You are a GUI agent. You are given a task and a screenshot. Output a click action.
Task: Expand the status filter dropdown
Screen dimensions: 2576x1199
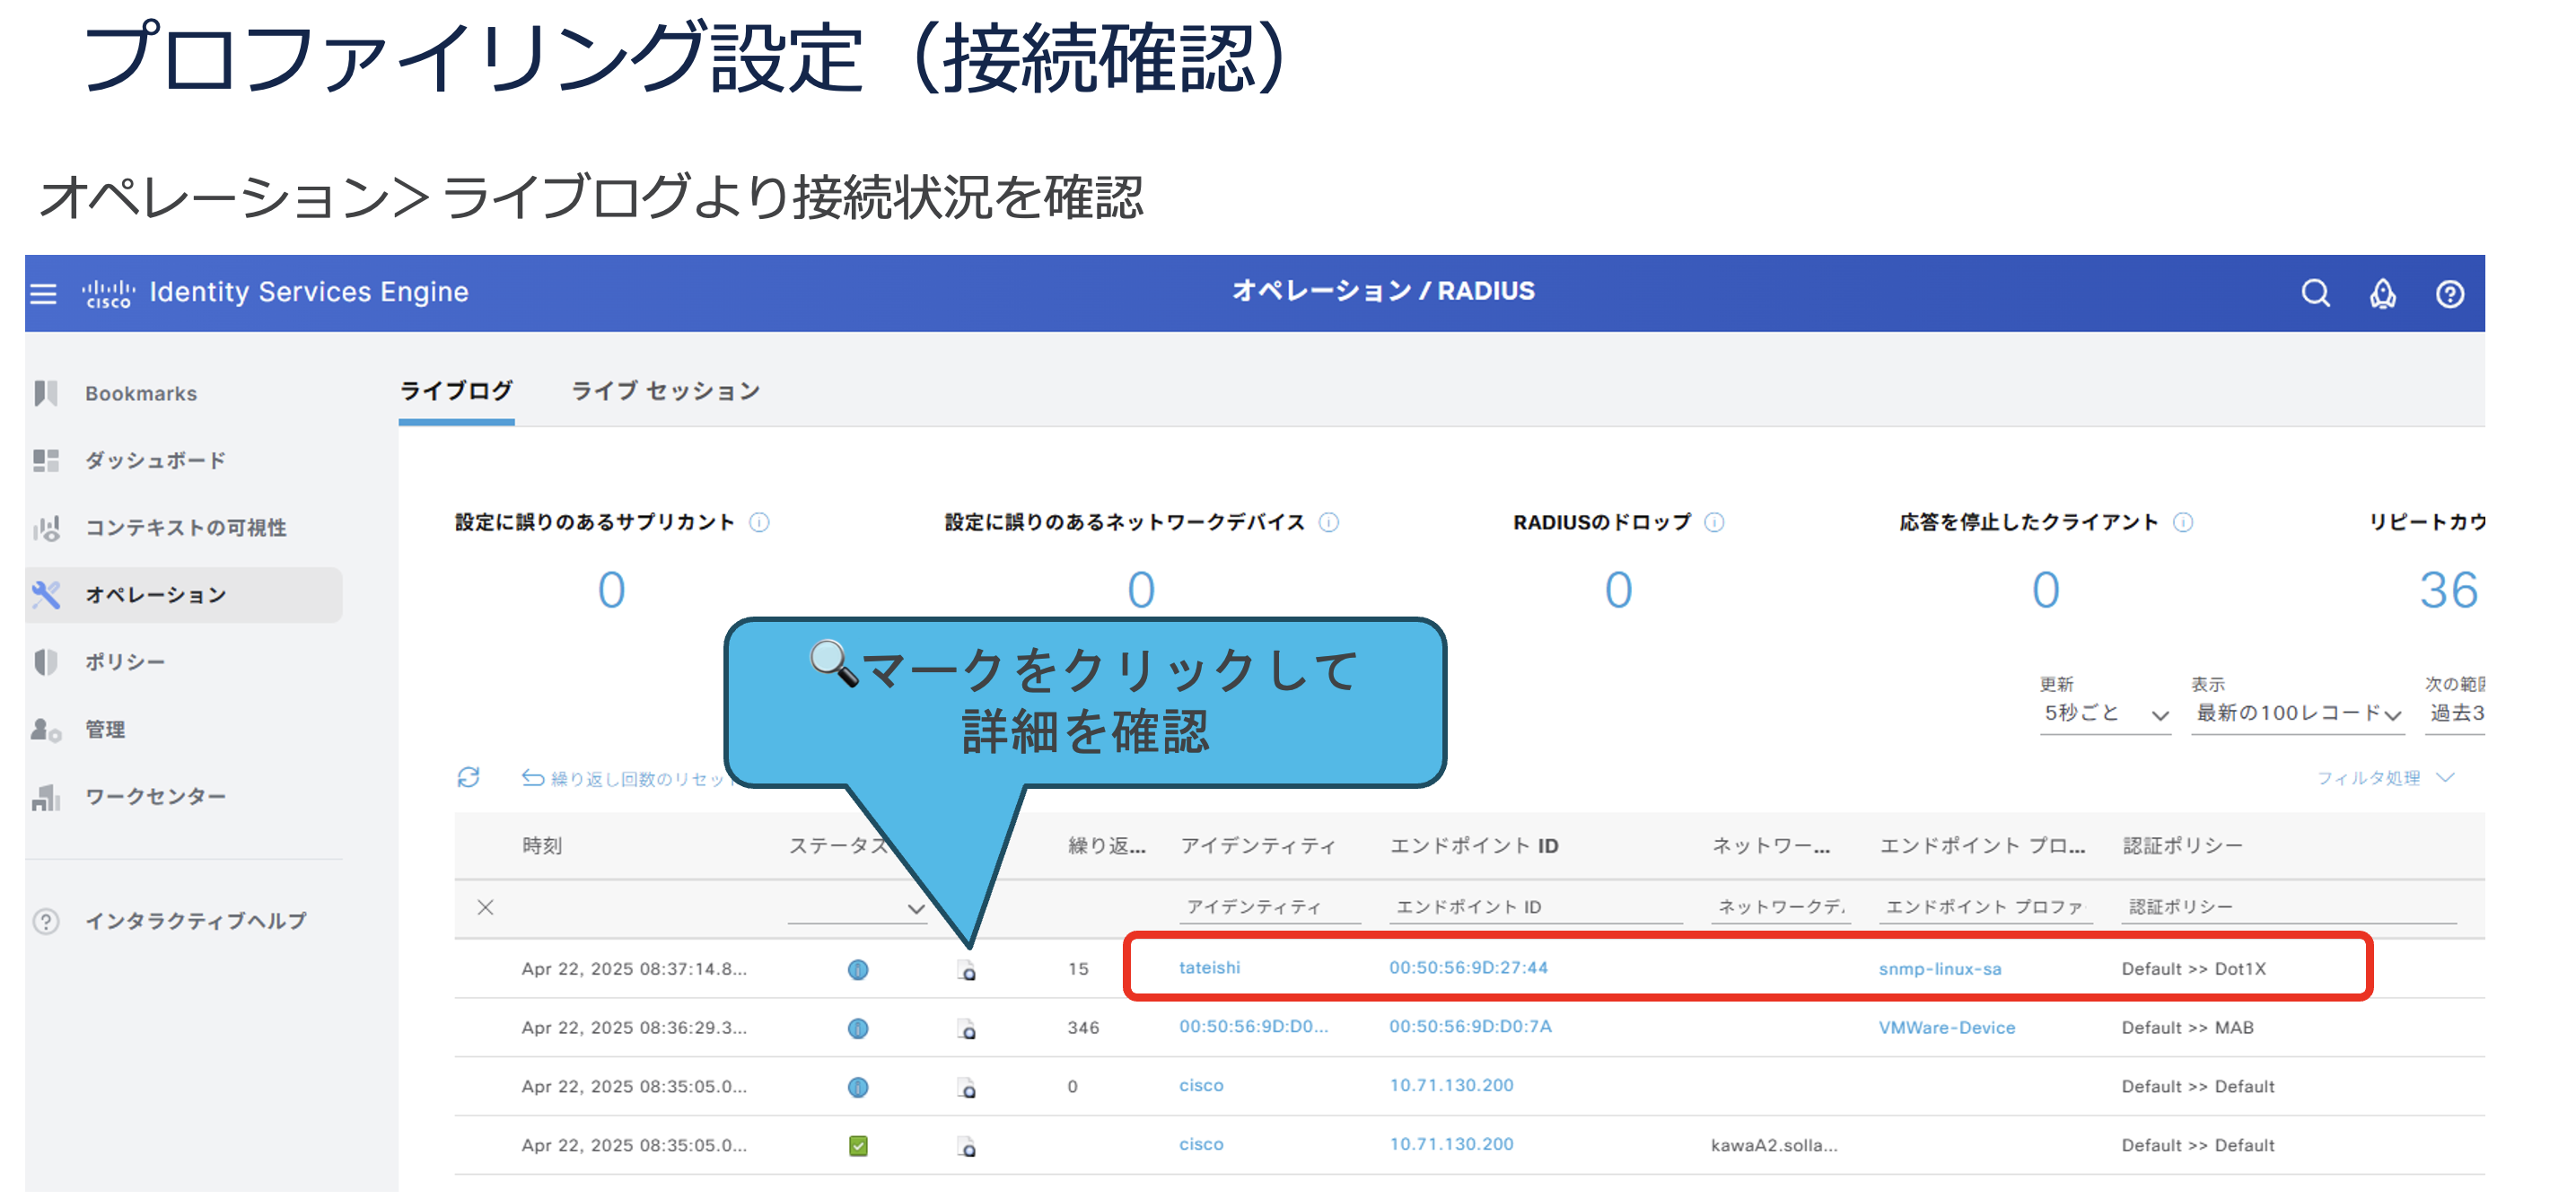tap(914, 908)
